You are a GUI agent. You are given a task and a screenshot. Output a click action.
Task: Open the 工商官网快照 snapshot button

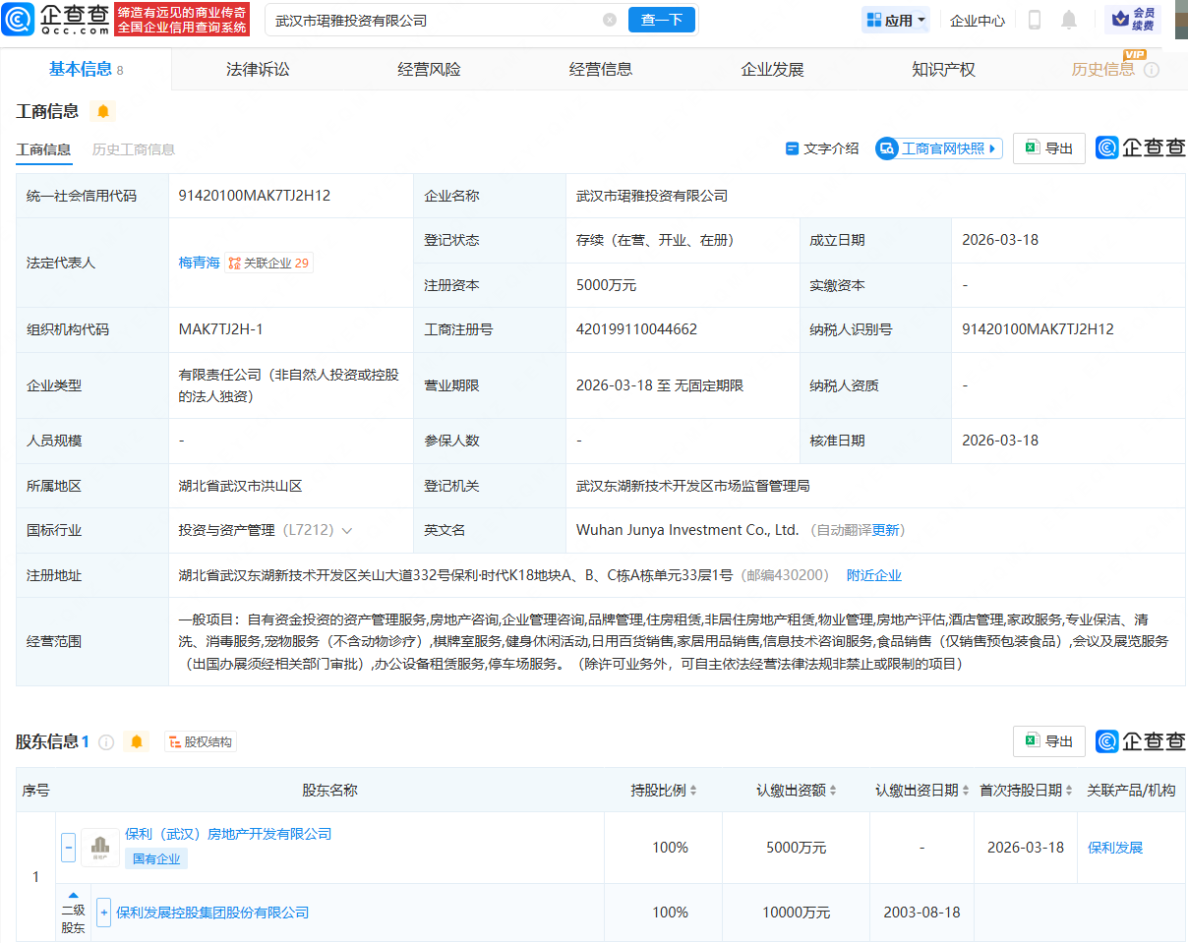pos(937,147)
